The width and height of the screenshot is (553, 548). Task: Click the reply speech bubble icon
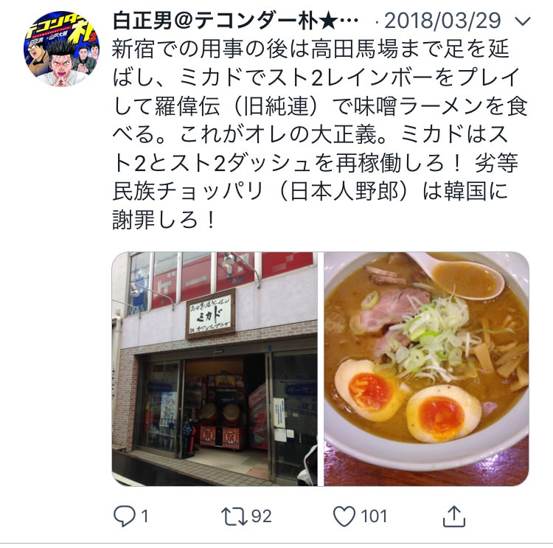125,516
